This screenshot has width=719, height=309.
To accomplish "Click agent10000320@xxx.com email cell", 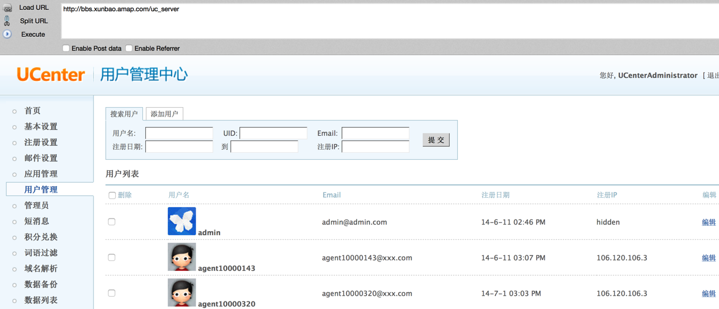I will 367,294.
